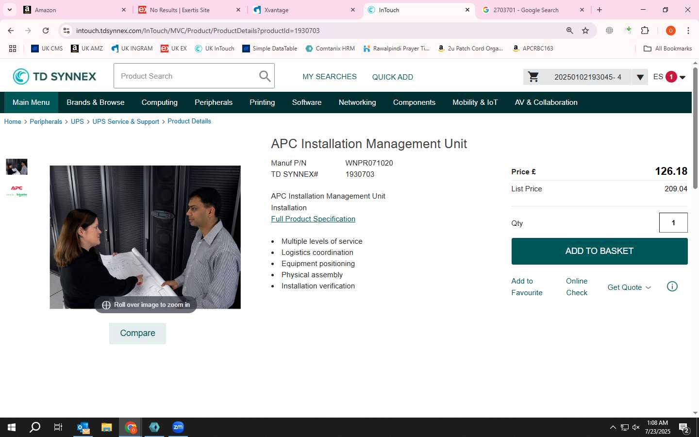This screenshot has width=699, height=437.
Task: Go to Home breadcrumb
Action: pyautogui.click(x=13, y=121)
